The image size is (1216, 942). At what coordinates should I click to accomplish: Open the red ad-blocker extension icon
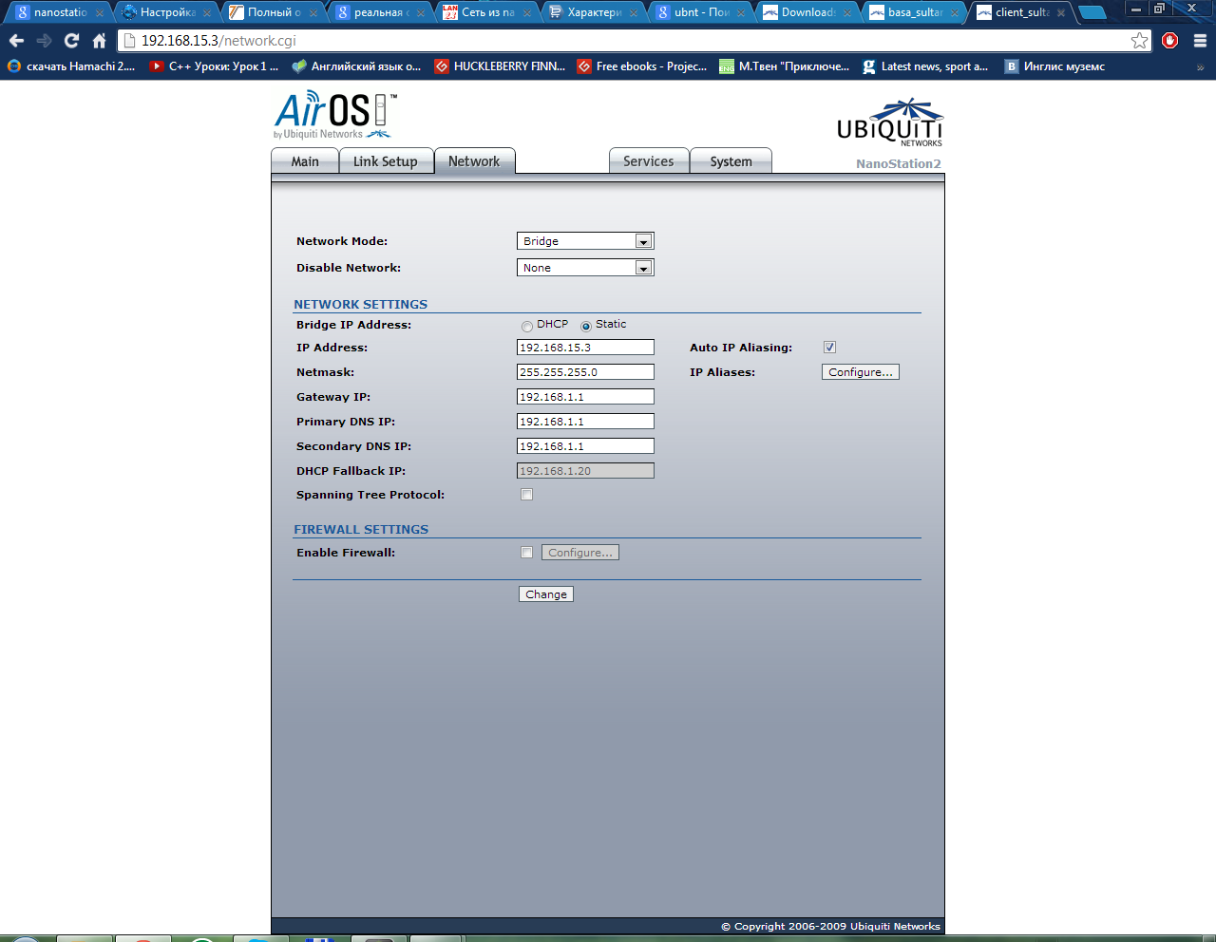point(1170,41)
